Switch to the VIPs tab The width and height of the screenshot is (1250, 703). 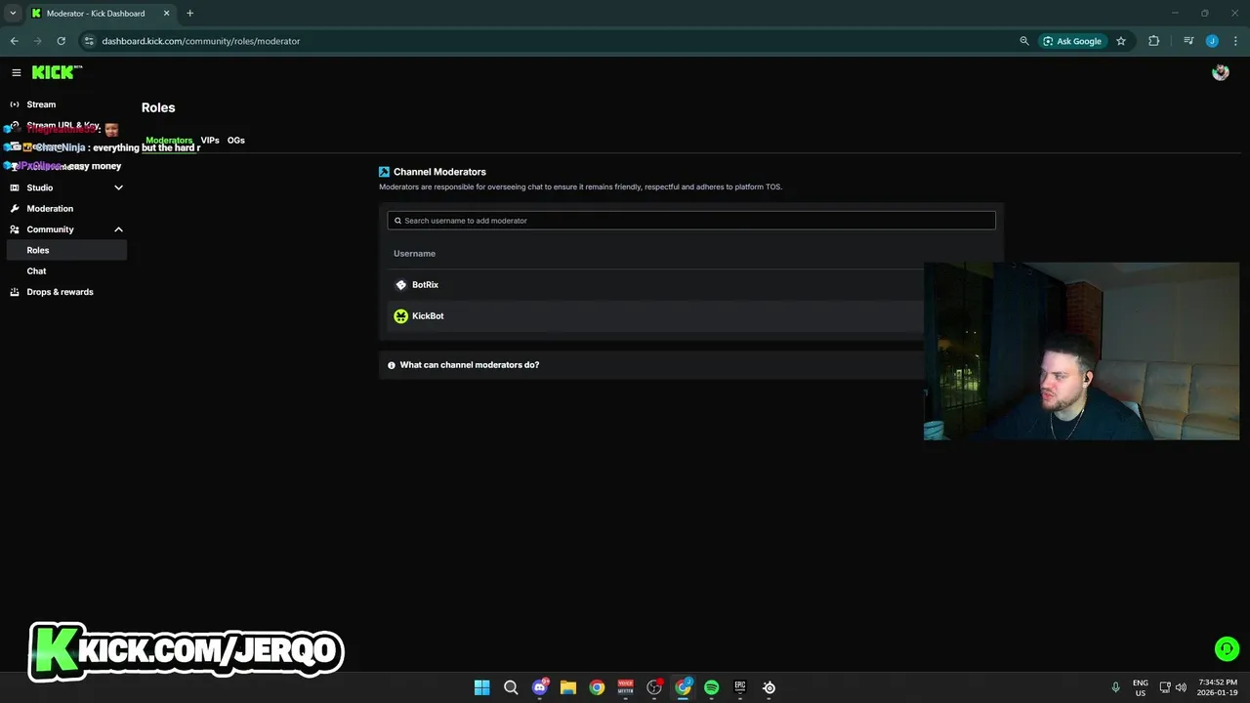(x=210, y=141)
